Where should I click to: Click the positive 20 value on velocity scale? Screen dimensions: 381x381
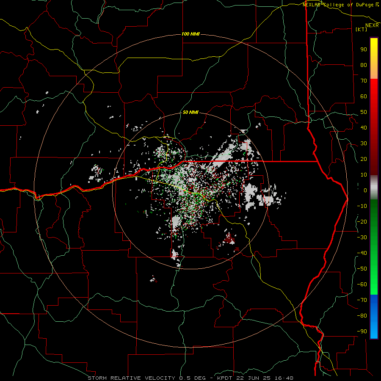(364, 159)
